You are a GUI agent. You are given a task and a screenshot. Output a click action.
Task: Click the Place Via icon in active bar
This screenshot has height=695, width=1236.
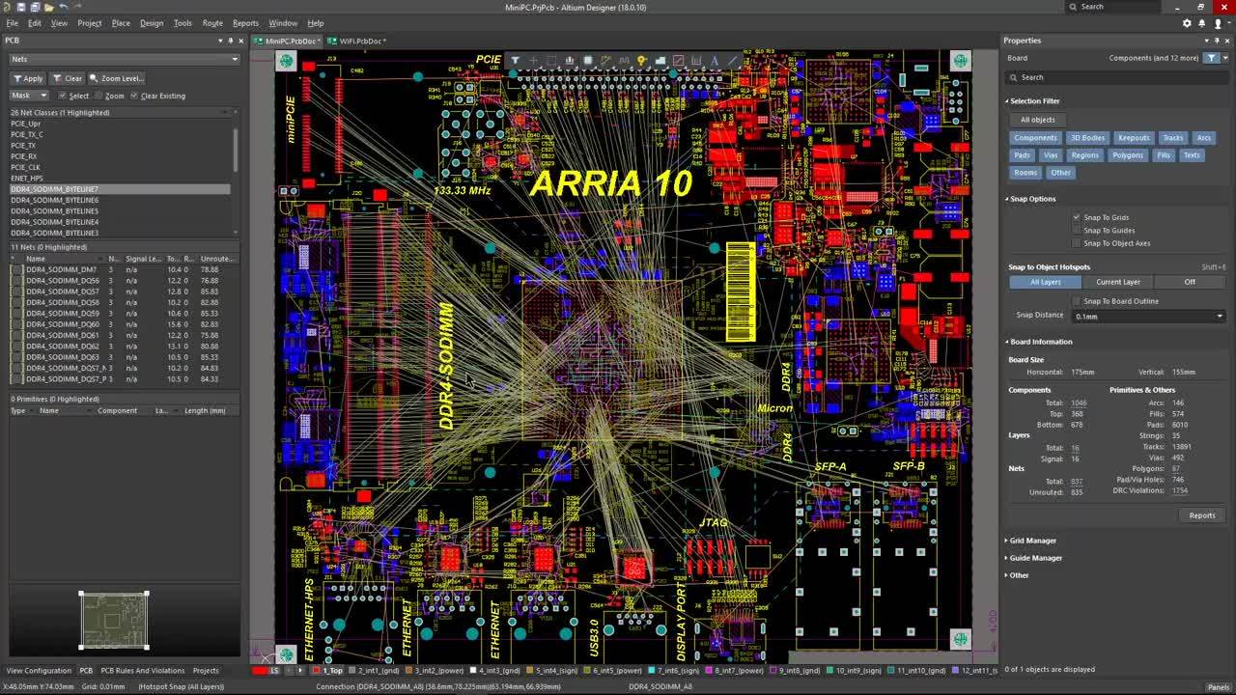click(641, 60)
